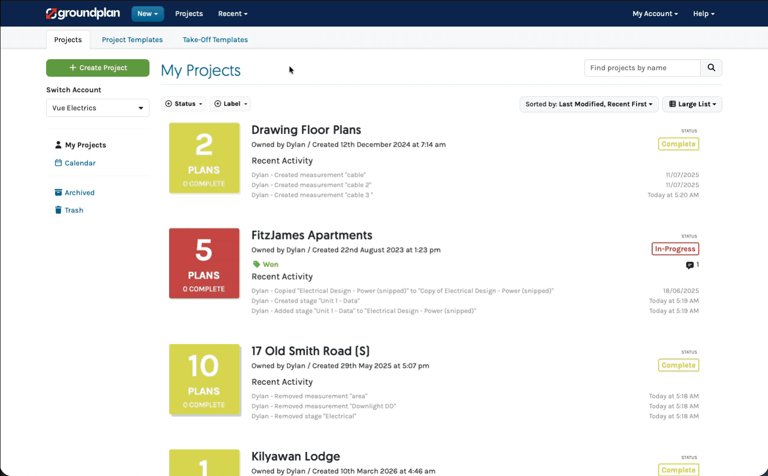Switch to the Project Templates tab
The height and width of the screenshot is (476, 768).
pos(132,40)
